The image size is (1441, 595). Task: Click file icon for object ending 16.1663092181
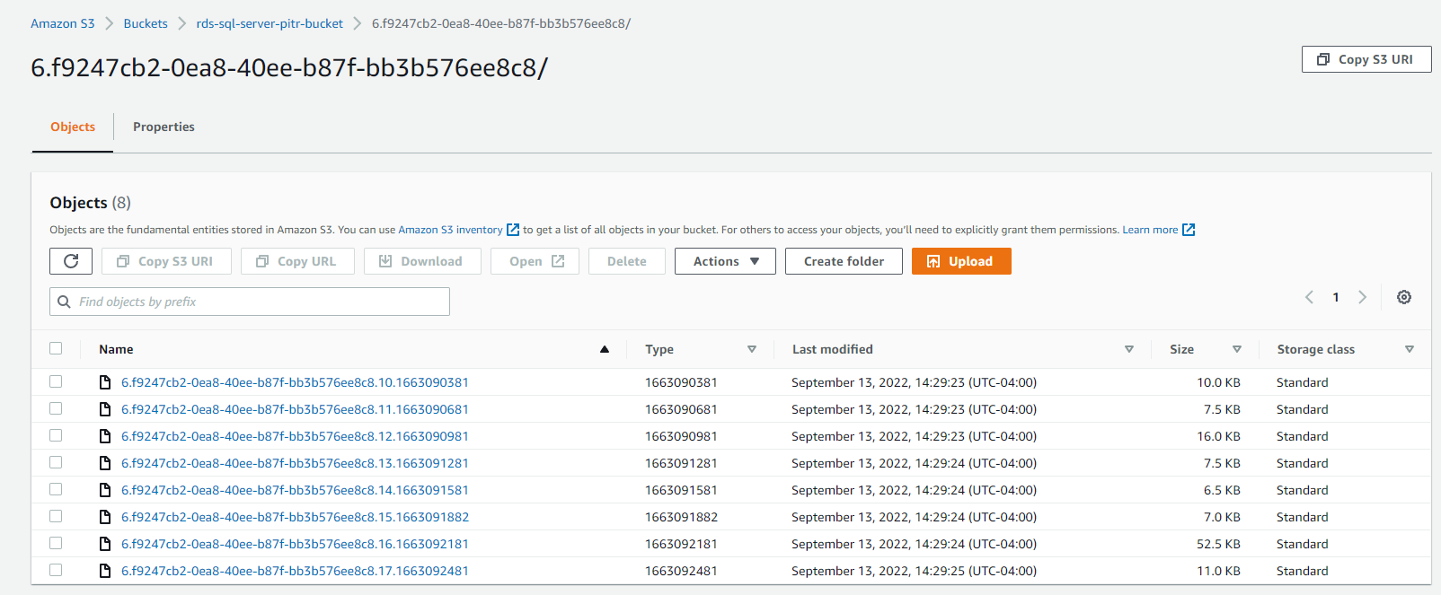[x=105, y=544]
